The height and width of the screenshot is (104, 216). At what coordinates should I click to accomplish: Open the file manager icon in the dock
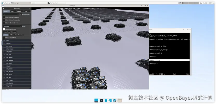pos(106,100)
